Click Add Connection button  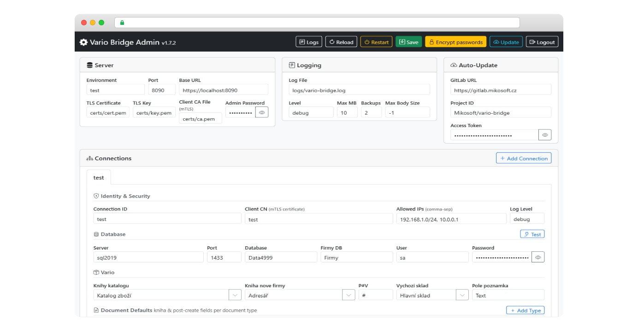click(523, 158)
